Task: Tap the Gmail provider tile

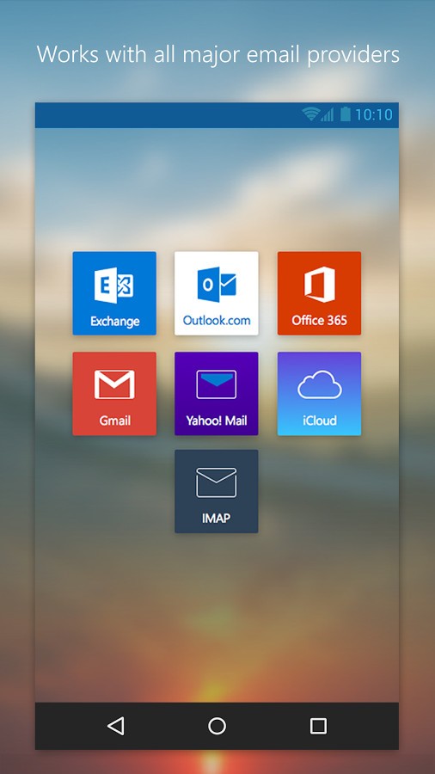Action: pyautogui.click(x=114, y=393)
